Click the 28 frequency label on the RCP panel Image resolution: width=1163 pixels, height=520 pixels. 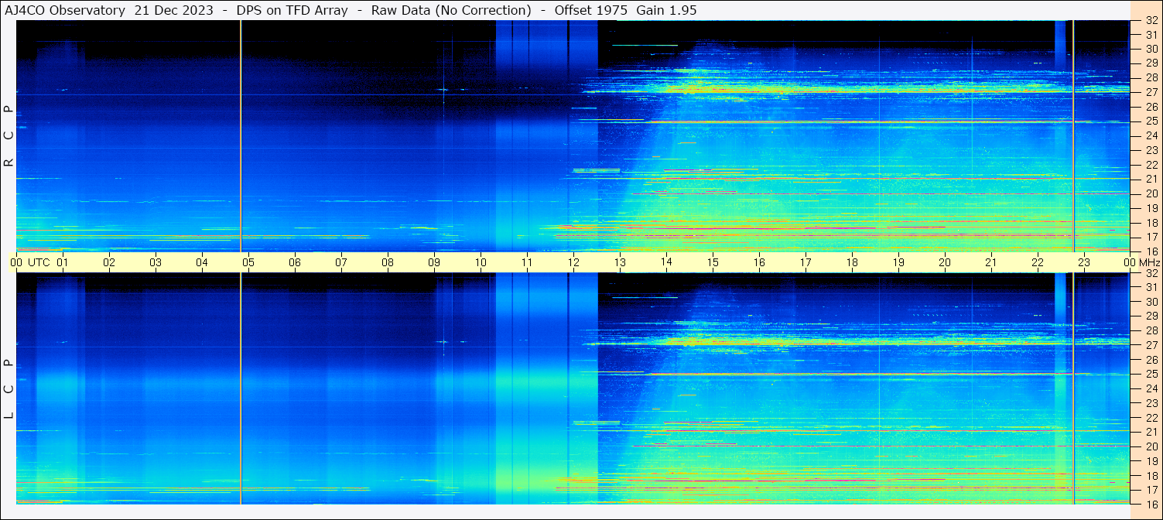(x=1151, y=77)
